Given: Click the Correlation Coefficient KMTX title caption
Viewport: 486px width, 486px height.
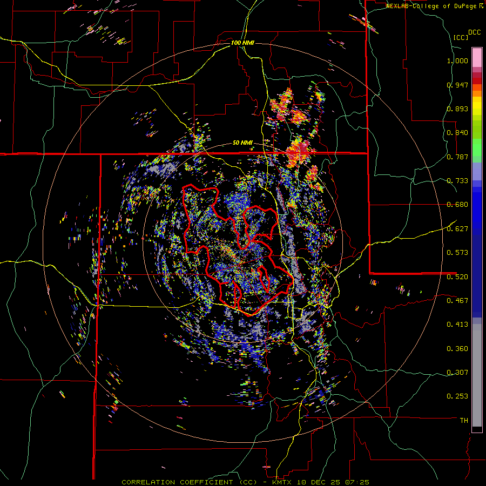Looking at the screenshot, I should (245, 482).
